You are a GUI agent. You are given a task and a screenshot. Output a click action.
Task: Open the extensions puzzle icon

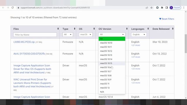[x=162, y=8]
